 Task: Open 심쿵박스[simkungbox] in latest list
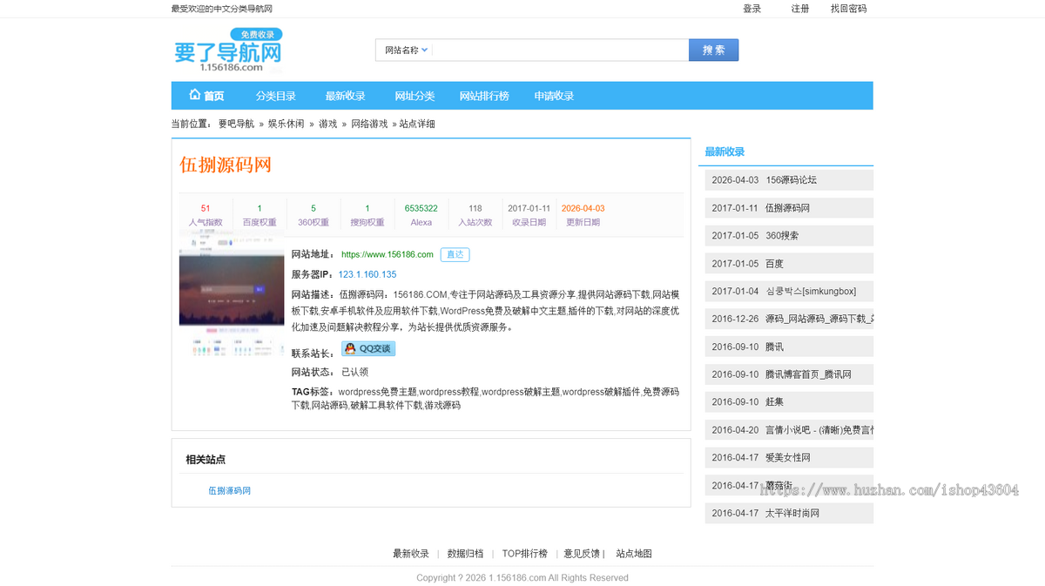point(811,292)
